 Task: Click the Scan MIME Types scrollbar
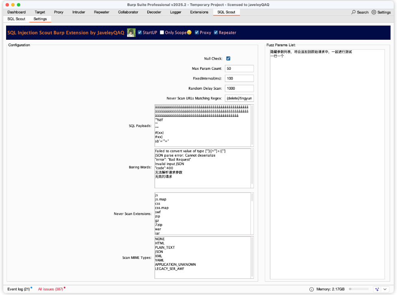pos(252,258)
